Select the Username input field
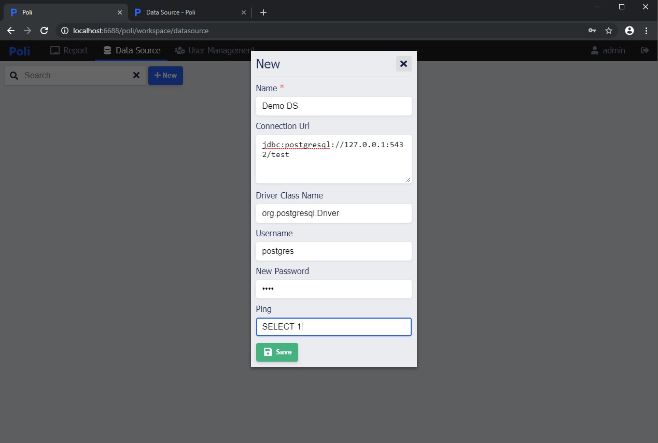 coord(334,251)
